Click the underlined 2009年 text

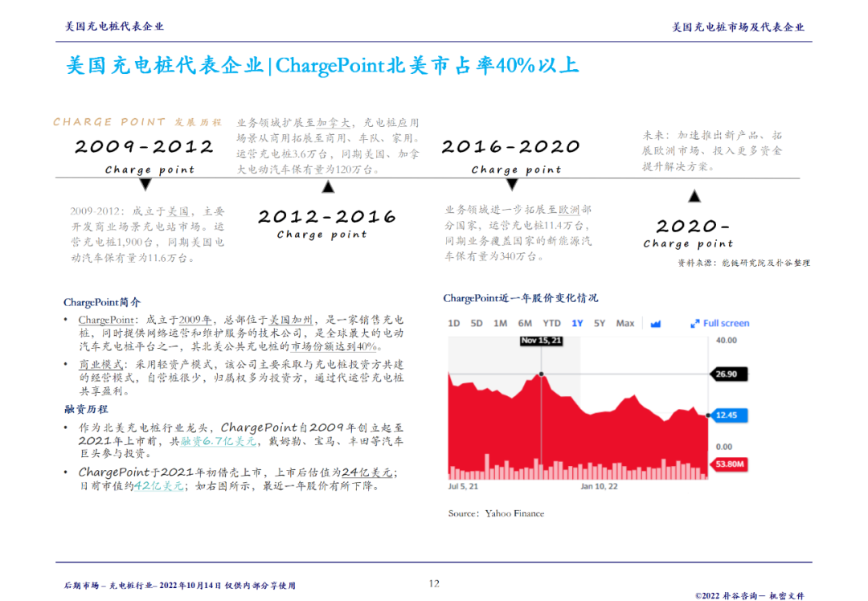(195, 320)
